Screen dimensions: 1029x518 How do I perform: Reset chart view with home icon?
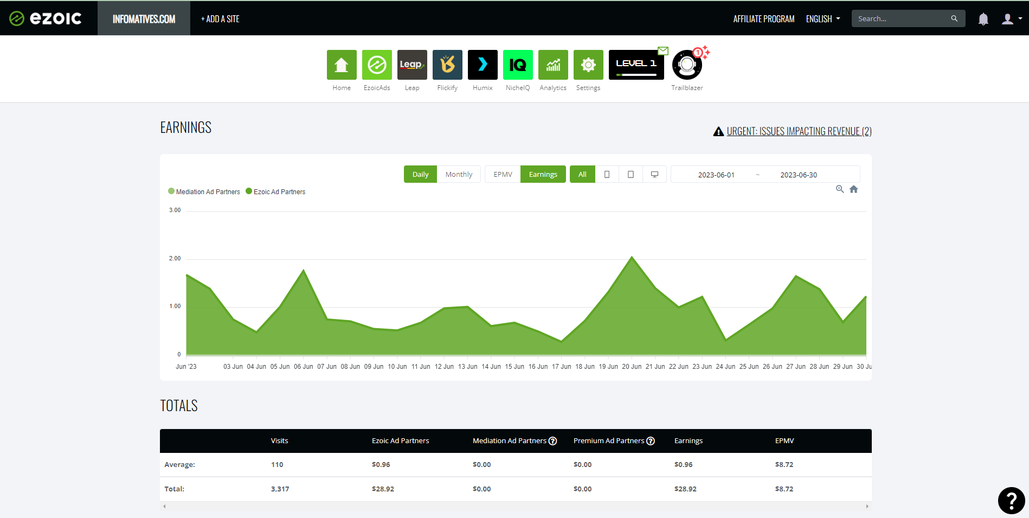pyautogui.click(x=854, y=189)
